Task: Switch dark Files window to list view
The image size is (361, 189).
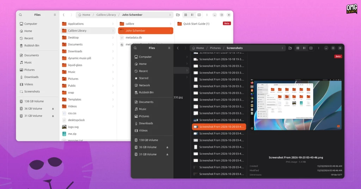Action: [304, 48]
